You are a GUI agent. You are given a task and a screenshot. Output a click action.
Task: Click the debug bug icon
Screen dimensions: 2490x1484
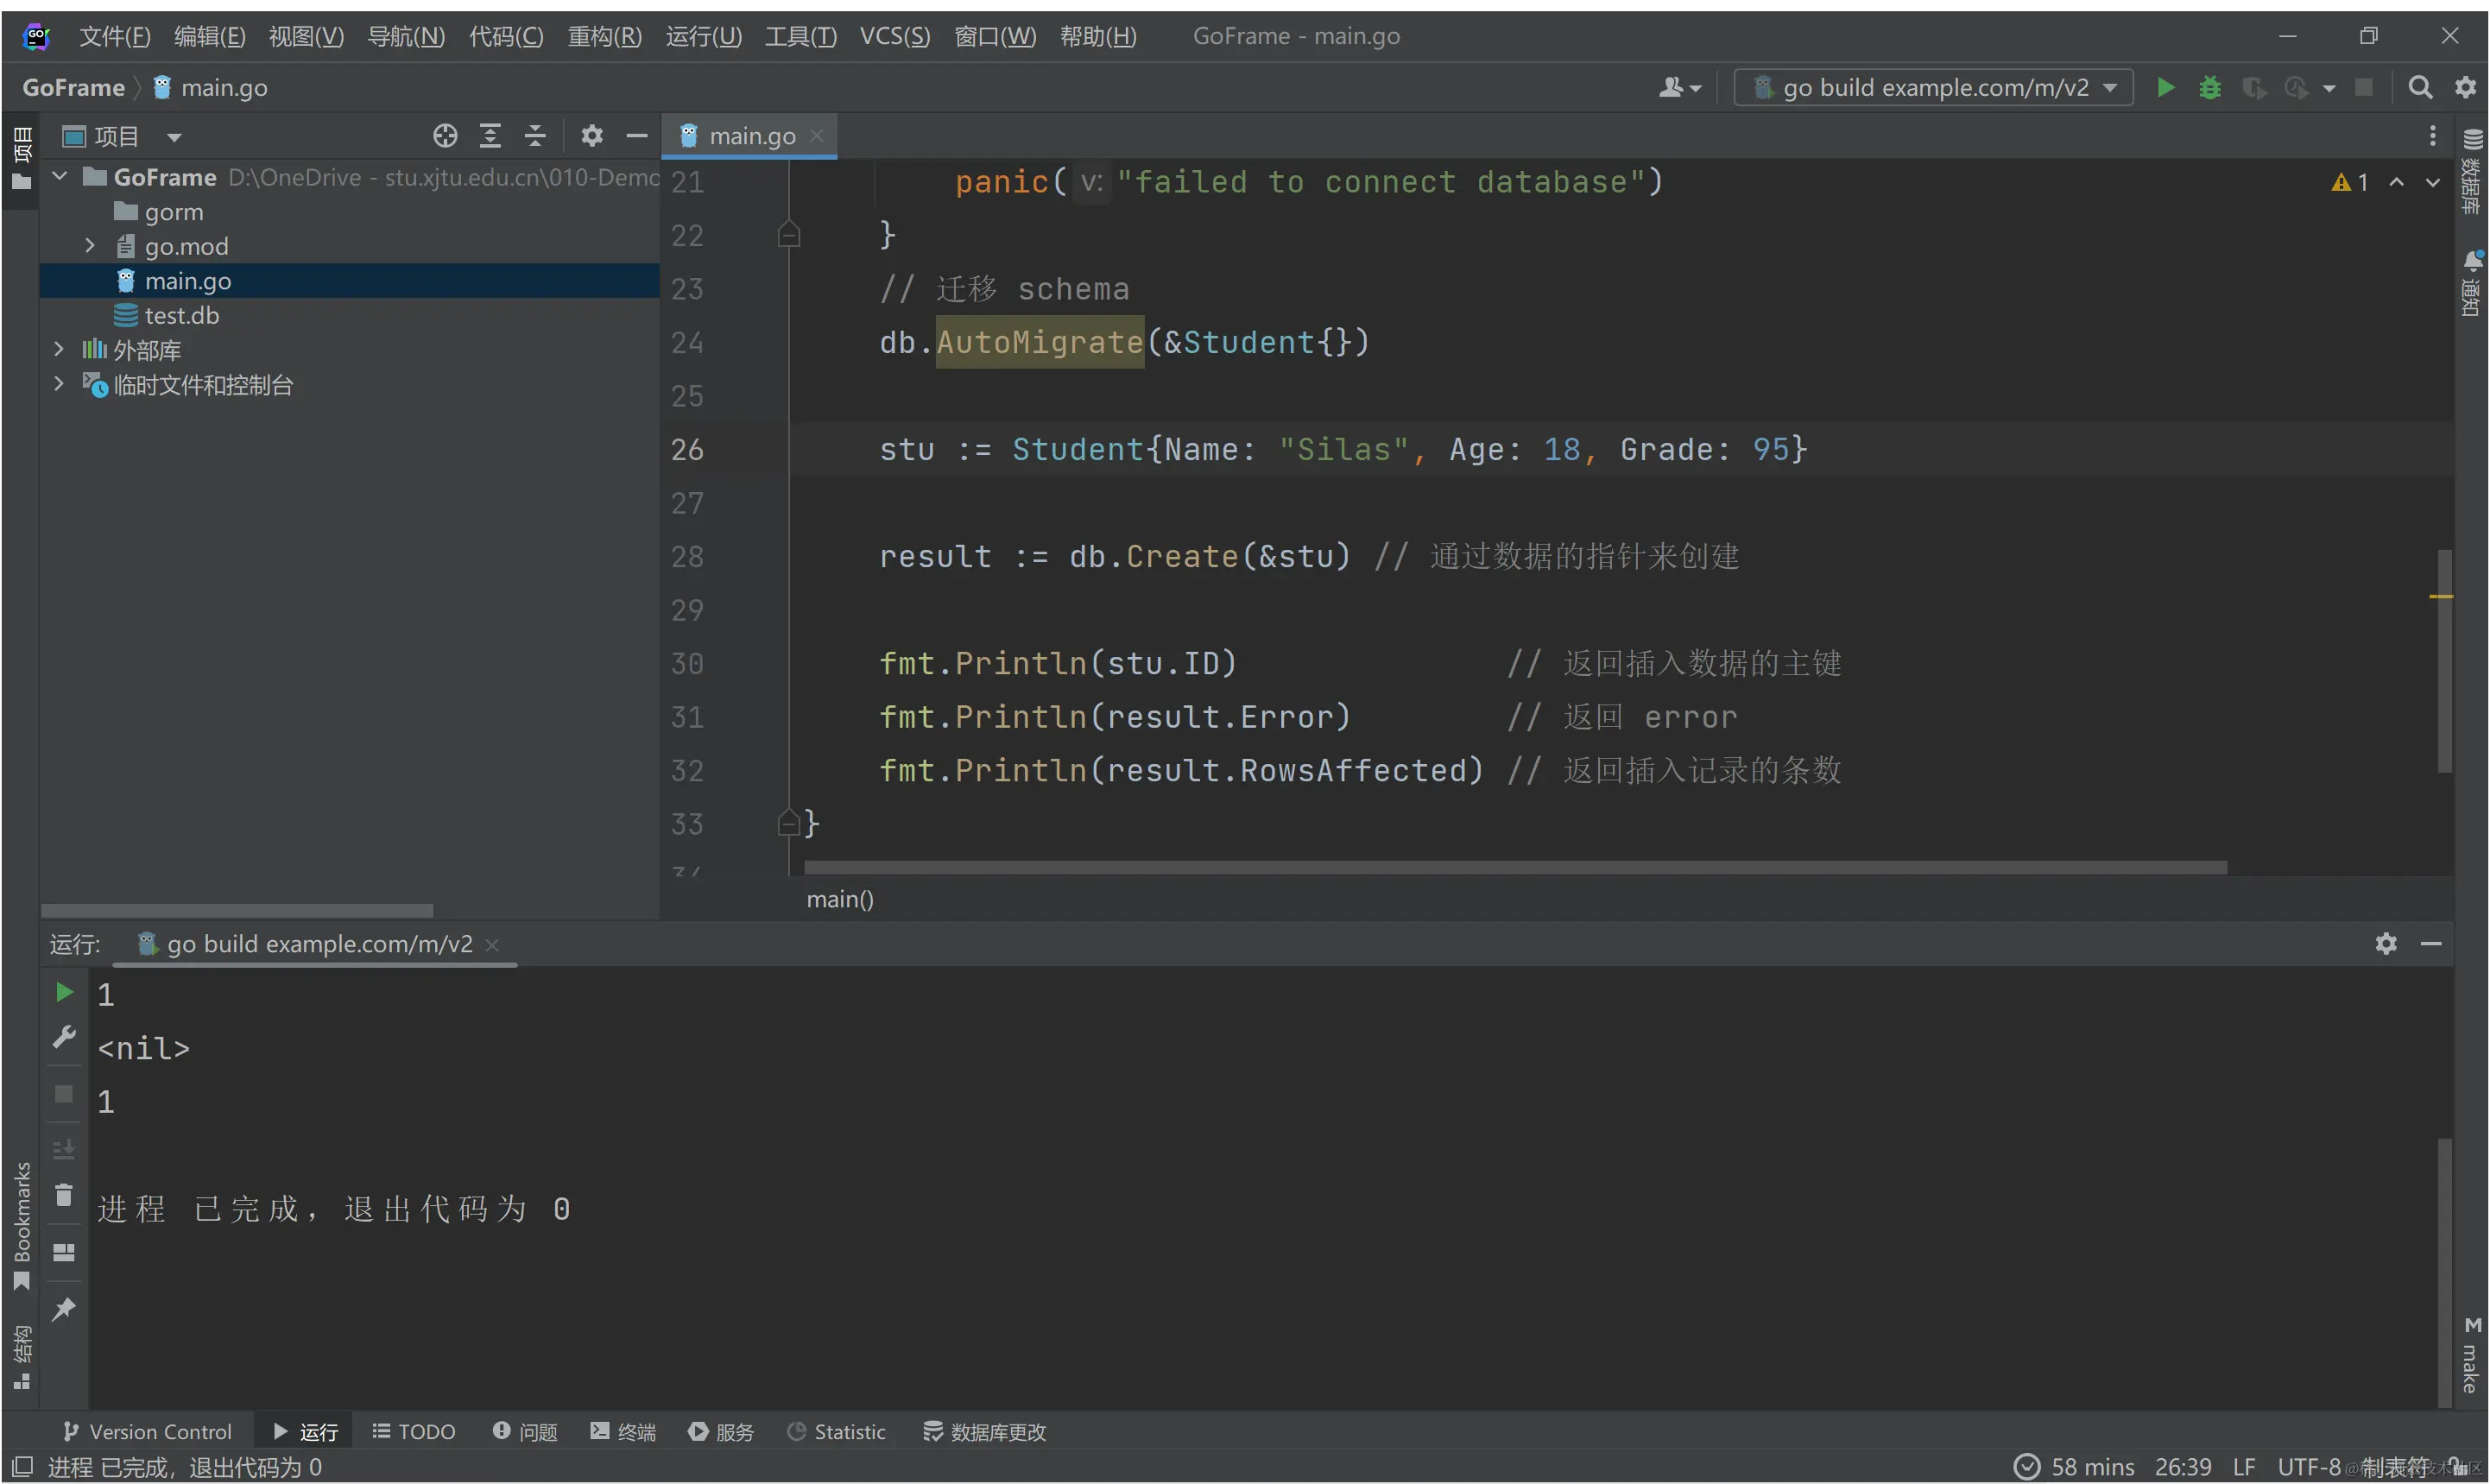pyautogui.click(x=2209, y=88)
